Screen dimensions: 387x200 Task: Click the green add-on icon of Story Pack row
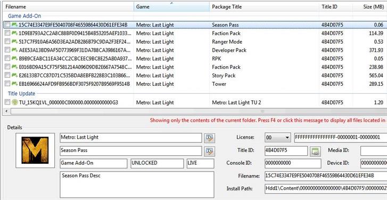click(14, 75)
